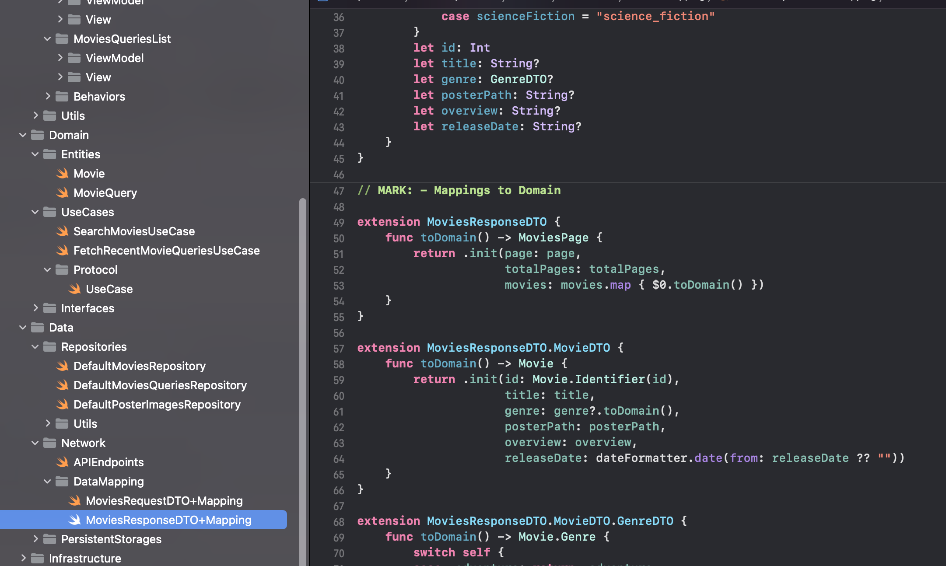The height and width of the screenshot is (566, 946).
Task: Click DefaultMoviesRepository Swift file icon
Action: (x=63, y=366)
